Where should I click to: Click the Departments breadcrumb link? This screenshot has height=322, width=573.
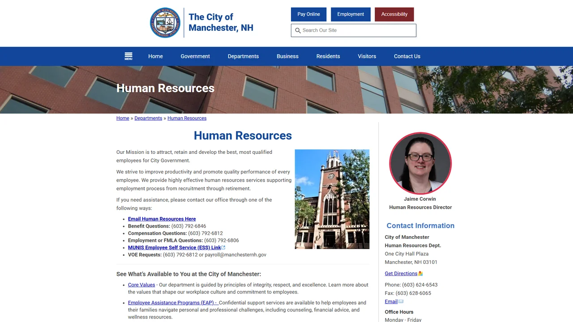(148, 118)
